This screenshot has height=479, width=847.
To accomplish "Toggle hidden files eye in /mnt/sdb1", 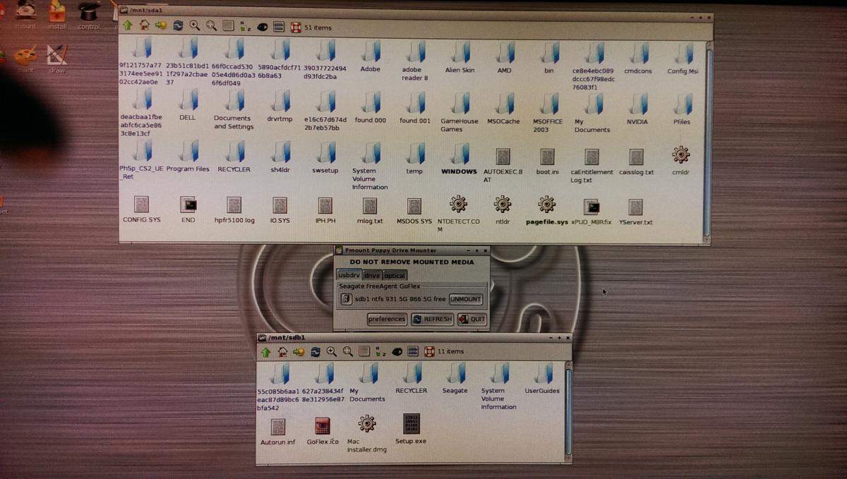I will click(x=397, y=351).
